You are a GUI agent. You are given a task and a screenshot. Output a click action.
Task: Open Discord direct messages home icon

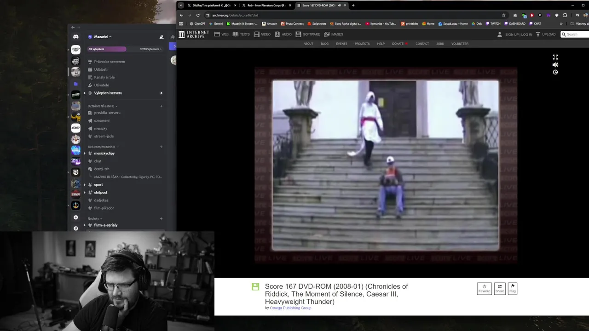pos(76,37)
